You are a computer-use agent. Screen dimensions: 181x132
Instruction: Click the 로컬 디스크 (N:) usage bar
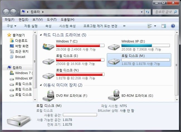80,74
